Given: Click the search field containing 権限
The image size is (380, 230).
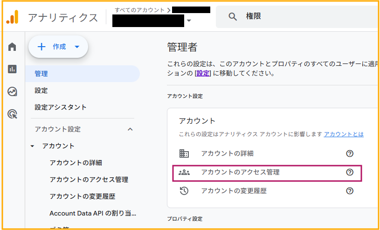Looking at the screenshot, I should (x=297, y=17).
